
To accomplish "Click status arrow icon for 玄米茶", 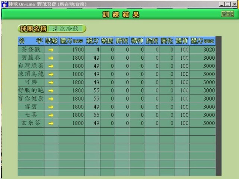I will (x=51, y=123).
